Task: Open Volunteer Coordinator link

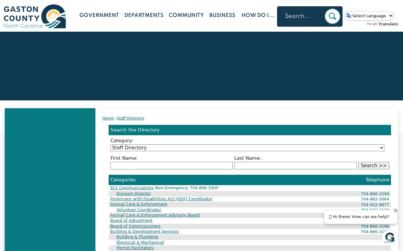Action: point(139,210)
